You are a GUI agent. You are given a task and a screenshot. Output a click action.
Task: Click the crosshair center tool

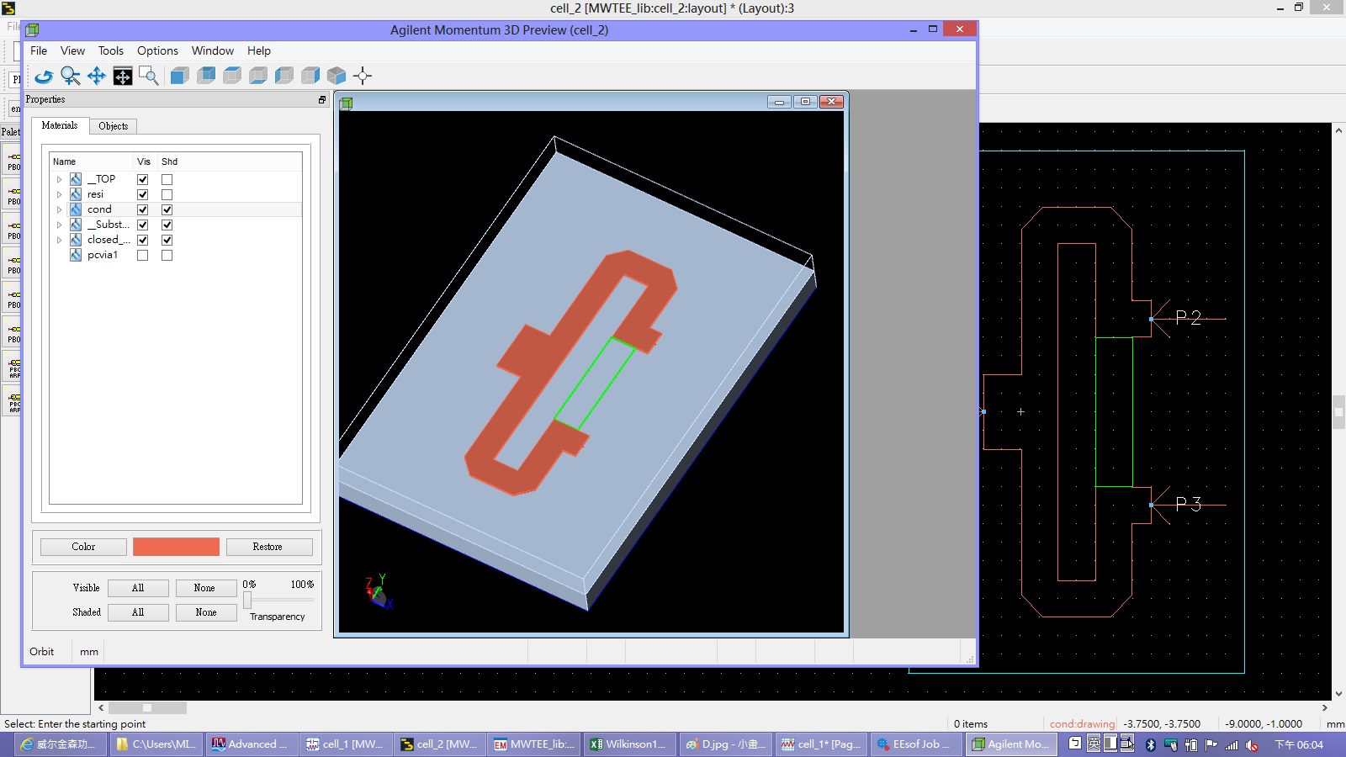[x=363, y=76]
